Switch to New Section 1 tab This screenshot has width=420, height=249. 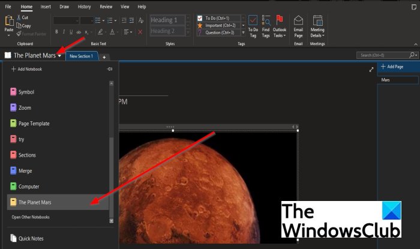82,56
